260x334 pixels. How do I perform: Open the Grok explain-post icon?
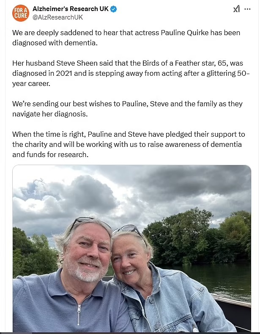pyautogui.click(x=236, y=9)
